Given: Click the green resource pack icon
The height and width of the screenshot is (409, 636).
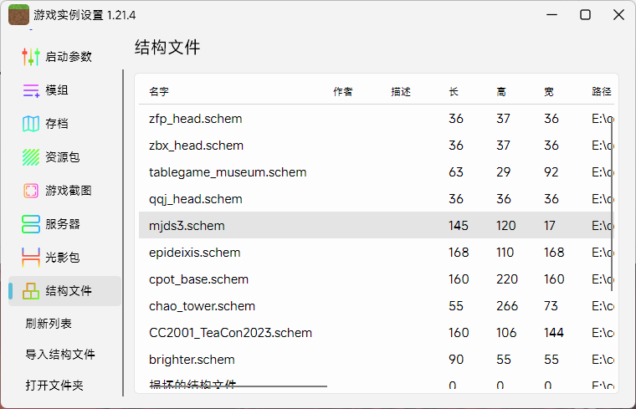Looking at the screenshot, I should pyautogui.click(x=31, y=157).
